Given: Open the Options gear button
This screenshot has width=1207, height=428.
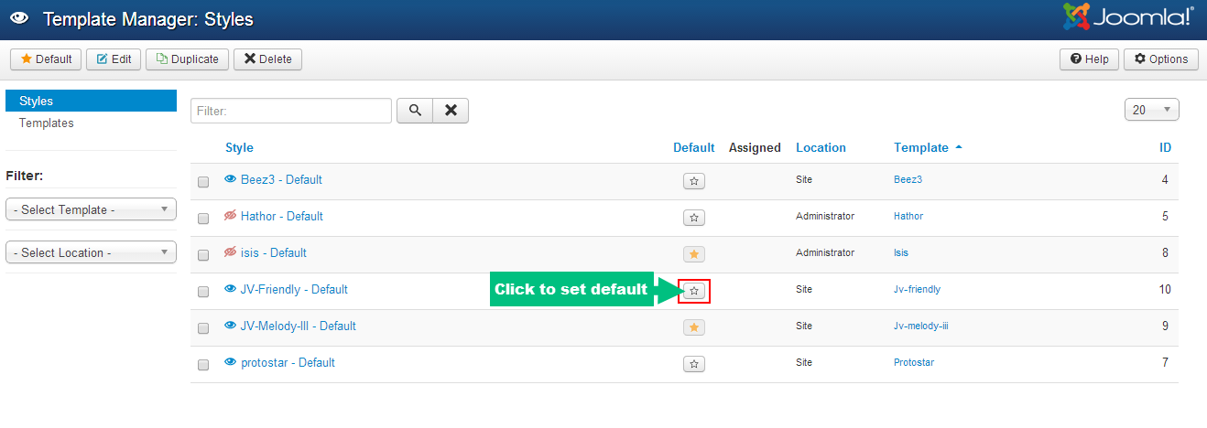Looking at the screenshot, I should 1160,59.
